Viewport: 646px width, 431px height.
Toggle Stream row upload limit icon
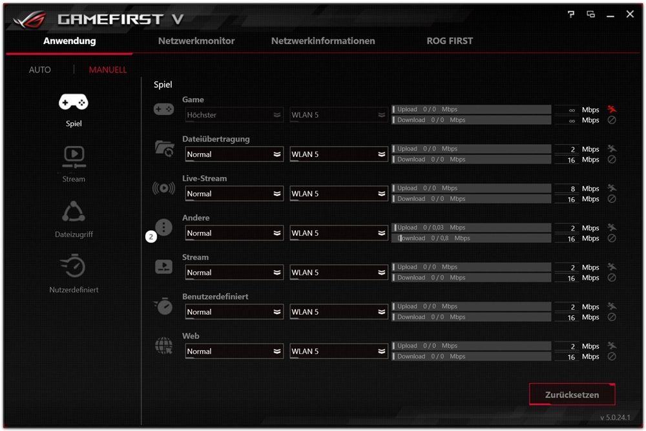[612, 267]
